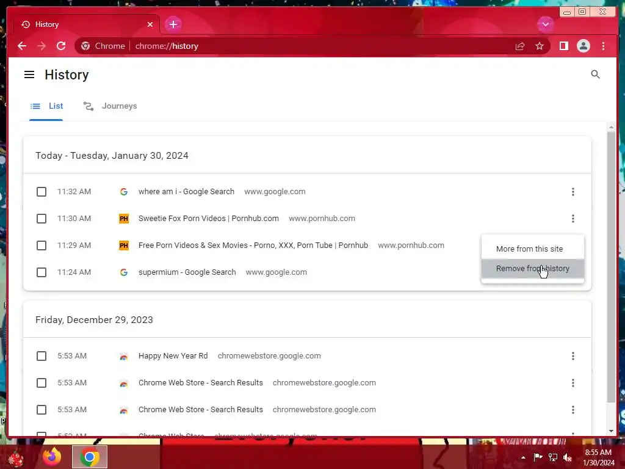
Task: Launch Firefox from the taskbar
Action: (x=52, y=457)
